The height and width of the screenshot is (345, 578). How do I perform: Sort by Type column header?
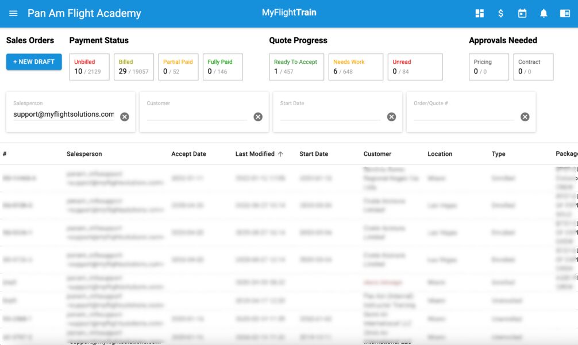pyautogui.click(x=498, y=154)
